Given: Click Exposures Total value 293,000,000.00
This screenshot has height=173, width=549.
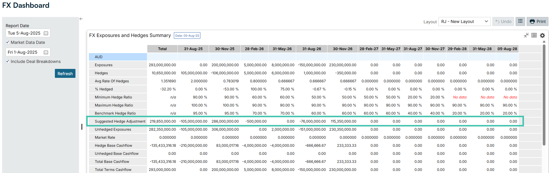Looking at the screenshot, I should pos(162,65).
